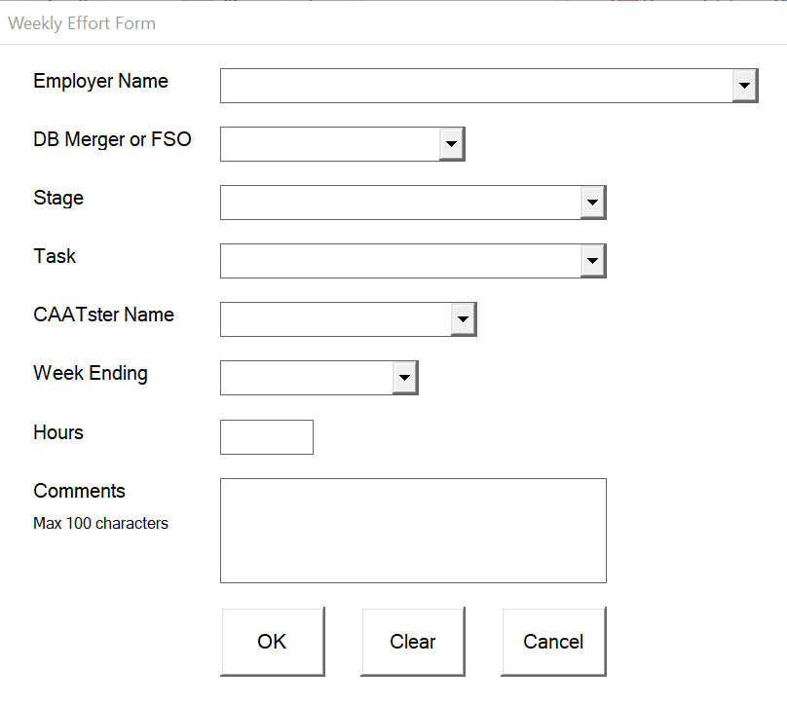Expand the Stage dropdown list arrow
The height and width of the screenshot is (705, 787).
tap(593, 203)
